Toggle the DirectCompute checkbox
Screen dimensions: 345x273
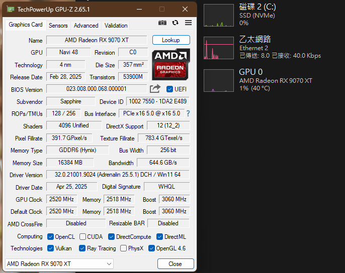tap(111, 236)
